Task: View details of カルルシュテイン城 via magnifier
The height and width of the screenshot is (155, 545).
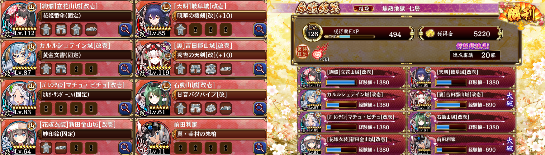Action: tap(125, 69)
